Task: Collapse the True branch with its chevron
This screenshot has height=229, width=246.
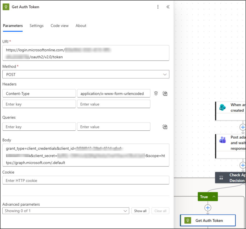Action: tap(214, 196)
